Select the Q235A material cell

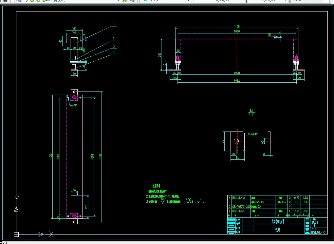282,202
